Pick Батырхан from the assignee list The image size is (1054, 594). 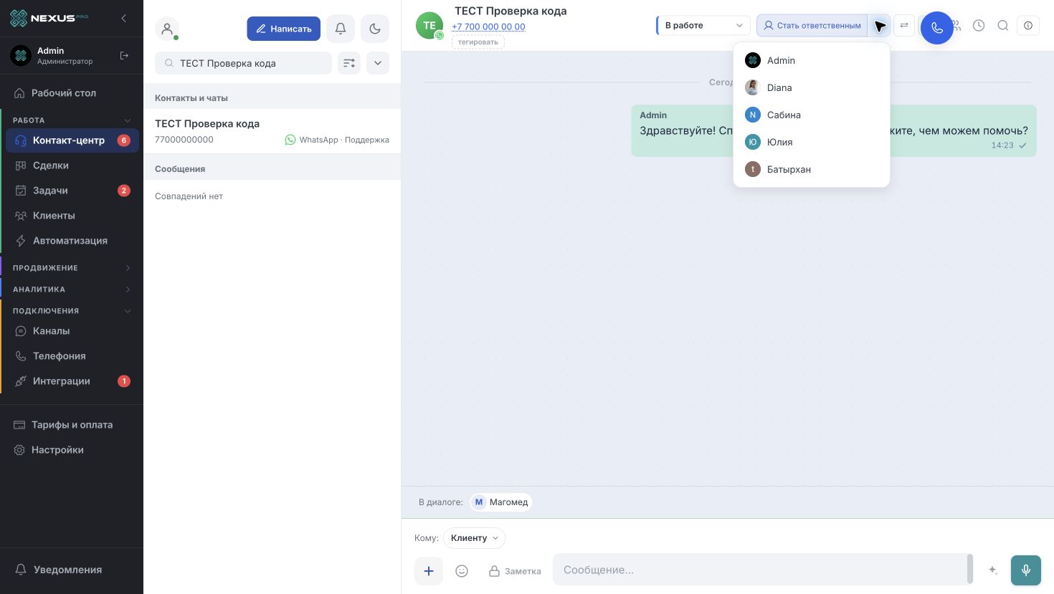click(x=812, y=169)
